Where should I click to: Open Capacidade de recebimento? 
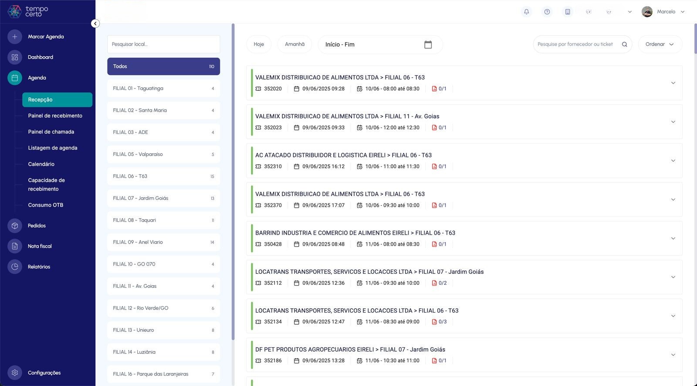tap(47, 184)
